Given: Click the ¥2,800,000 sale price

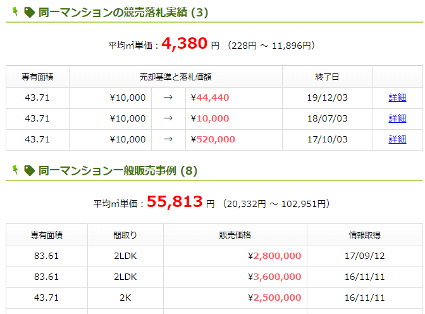Looking at the screenshot, I should pos(277,256).
